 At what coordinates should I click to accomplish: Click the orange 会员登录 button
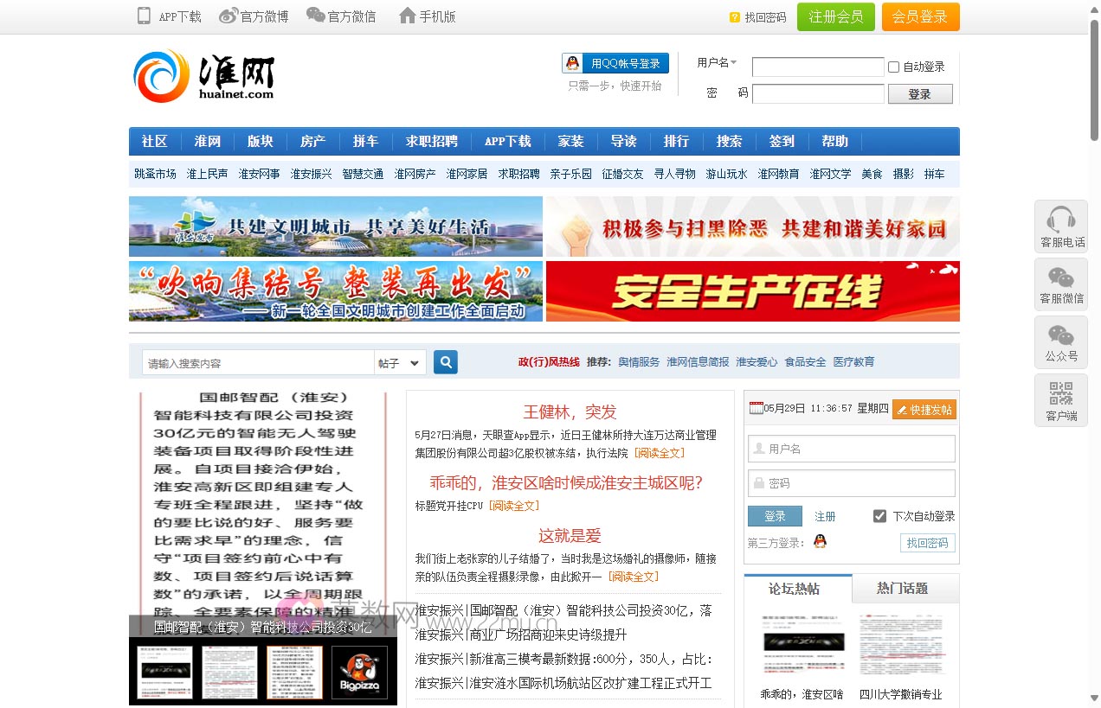point(920,16)
